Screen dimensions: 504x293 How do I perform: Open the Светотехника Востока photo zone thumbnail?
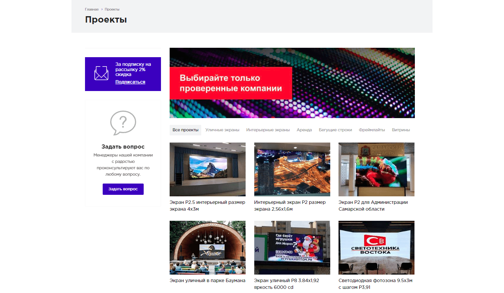(x=376, y=247)
